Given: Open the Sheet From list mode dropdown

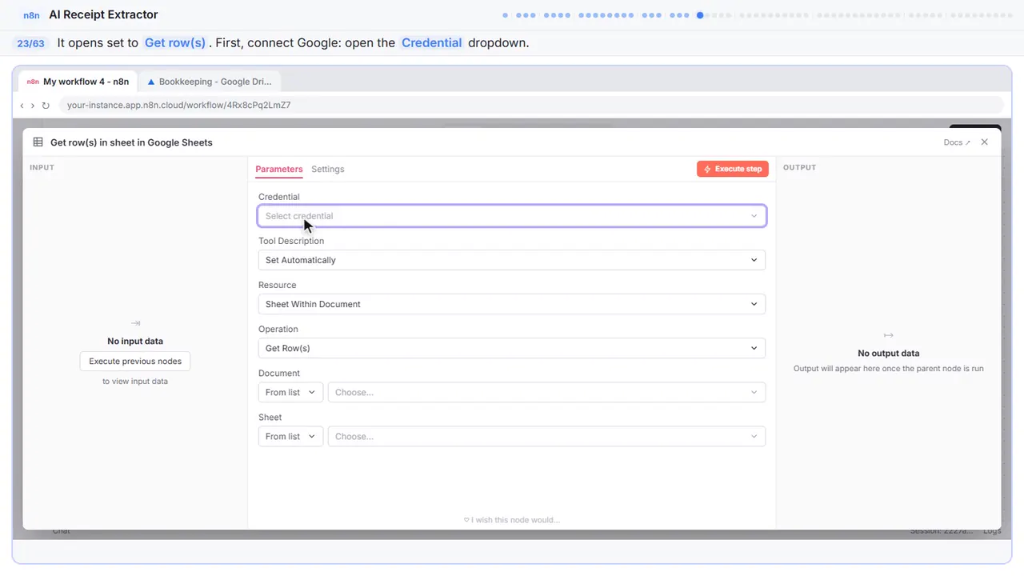Looking at the screenshot, I should click(x=291, y=436).
